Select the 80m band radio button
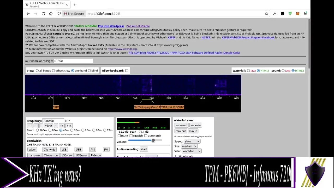 tap(50, 130)
